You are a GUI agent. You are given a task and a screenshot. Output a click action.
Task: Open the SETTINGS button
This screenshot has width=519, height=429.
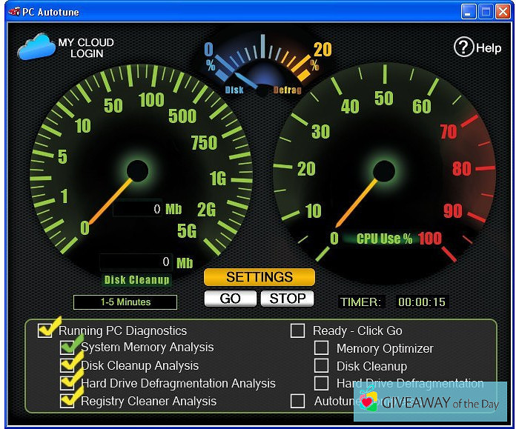(x=259, y=277)
